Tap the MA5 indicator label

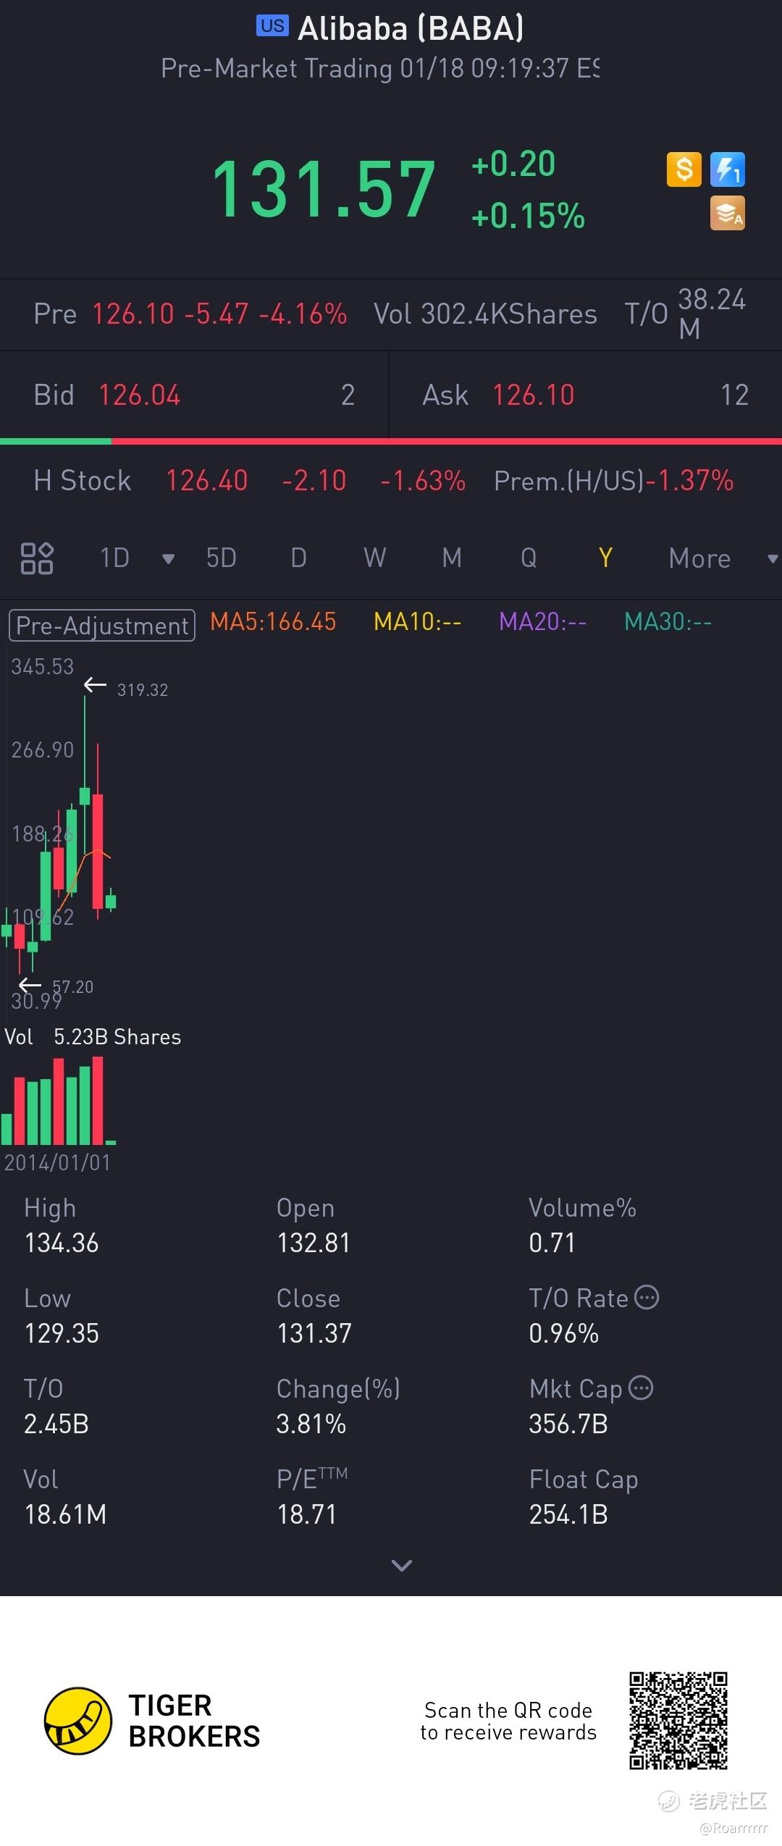(x=273, y=622)
